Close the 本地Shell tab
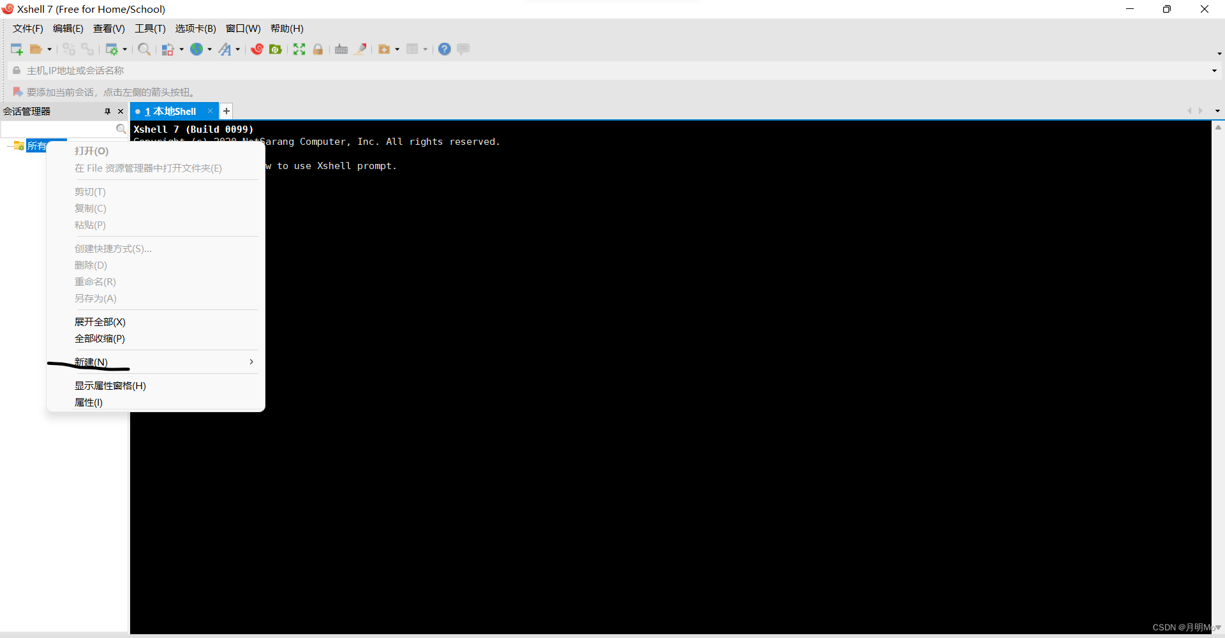1225x638 pixels. click(210, 111)
